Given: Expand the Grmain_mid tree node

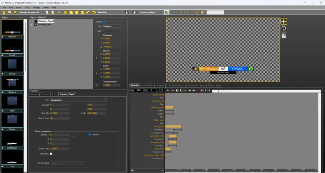Looking at the screenshot, I should [31, 25].
